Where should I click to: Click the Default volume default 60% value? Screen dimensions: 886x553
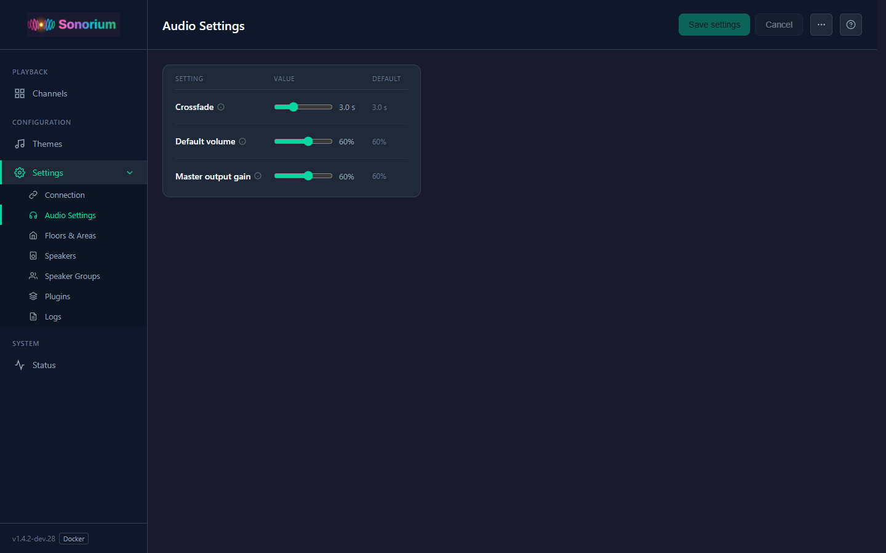pyautogui.click(x=379, y=142)
